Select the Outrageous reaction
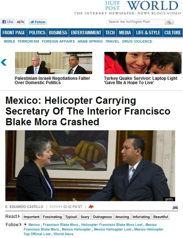The height and width of the screenshot is (238, 183). pyautogui.click(x=102, y=217)
